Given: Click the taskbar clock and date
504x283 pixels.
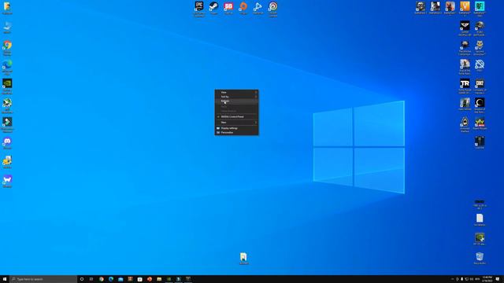Looking at the screenshot, I should pos(487,279).
